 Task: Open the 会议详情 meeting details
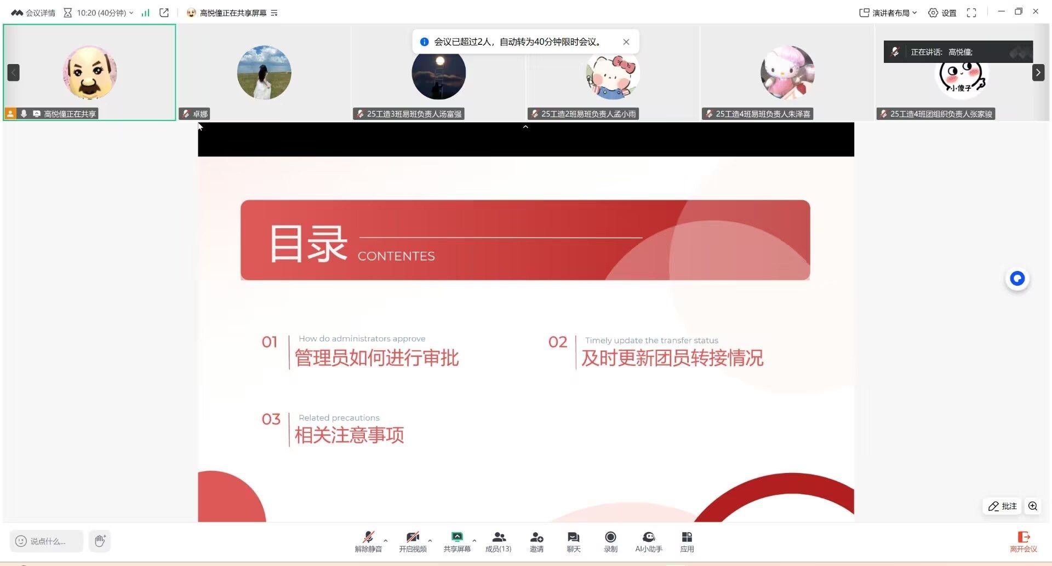33,13
